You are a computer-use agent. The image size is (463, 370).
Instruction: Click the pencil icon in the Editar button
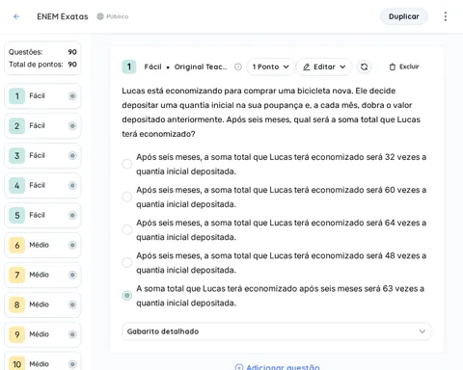(307, 66)
